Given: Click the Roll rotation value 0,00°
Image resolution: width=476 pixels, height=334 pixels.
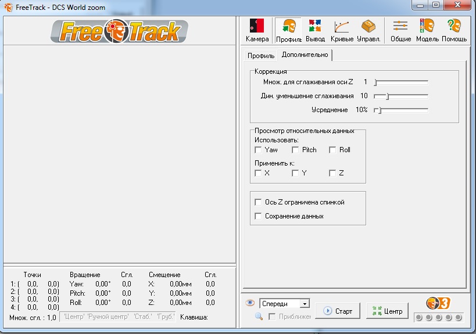Looking at the screenshot, I should [x=103, y=303].
